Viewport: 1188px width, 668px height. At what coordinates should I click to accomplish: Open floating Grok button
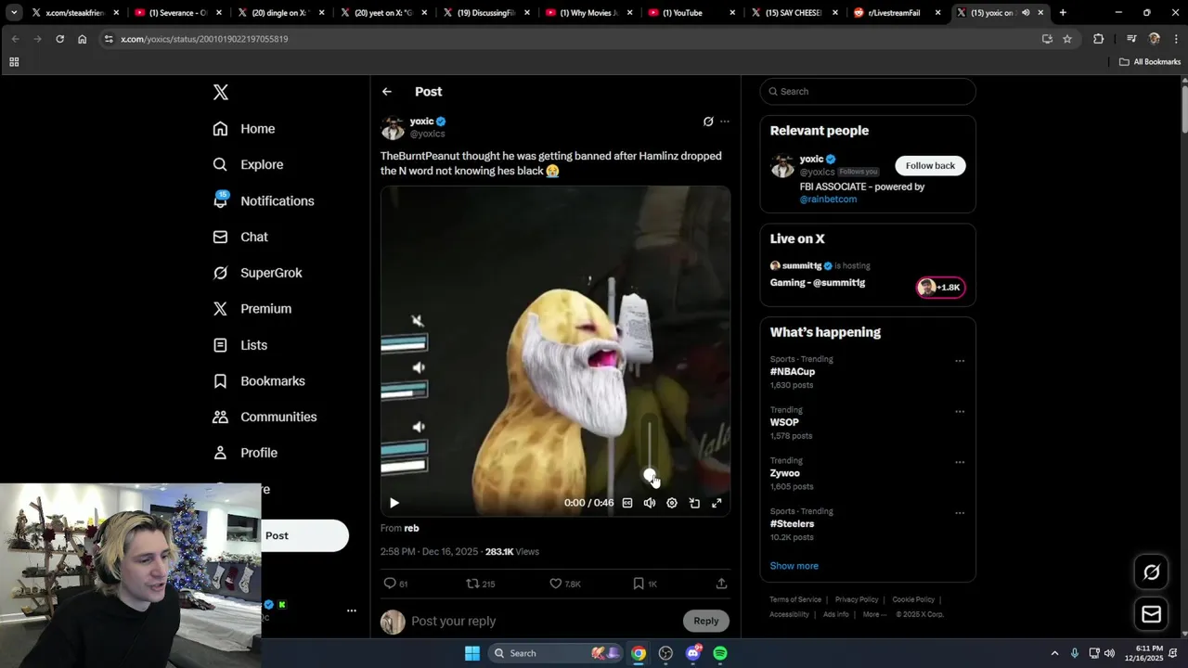[1152, 572]
